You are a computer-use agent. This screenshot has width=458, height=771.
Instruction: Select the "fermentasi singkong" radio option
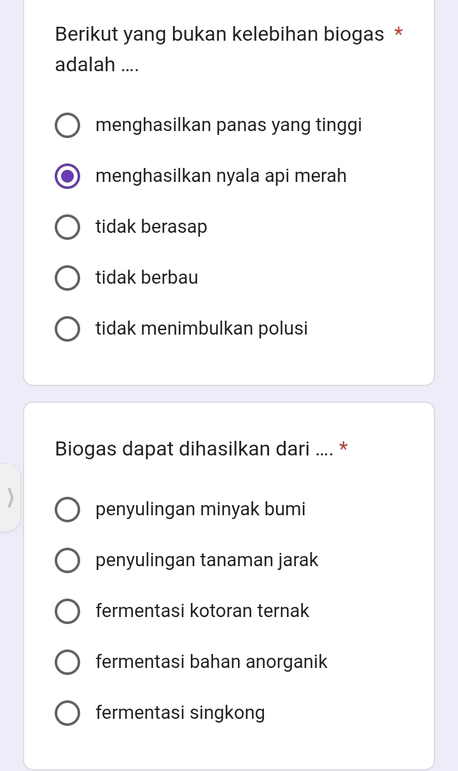[67, 714]
